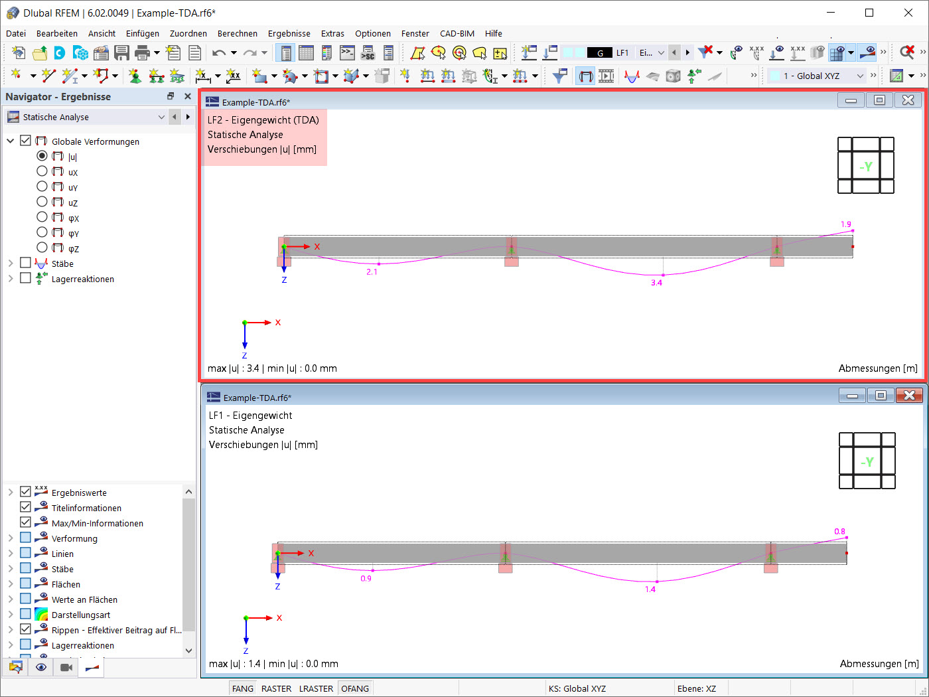Toggle the OFANG object snap button
The image size is (929, 697).
point(355,688)
